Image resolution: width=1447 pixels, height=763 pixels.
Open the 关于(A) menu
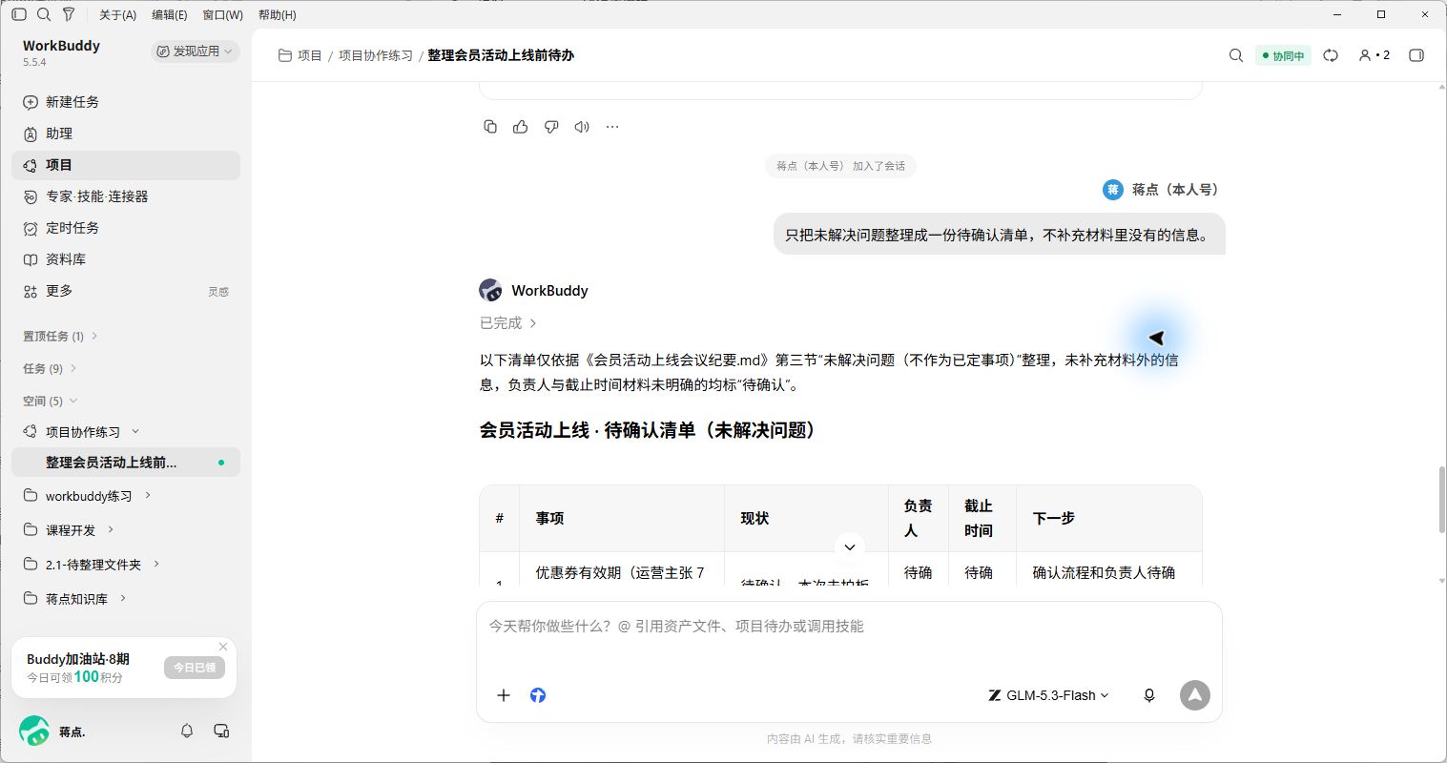[x=118, y=15]
